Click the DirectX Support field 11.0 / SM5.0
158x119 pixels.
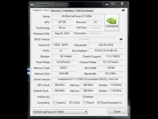(x=113, y=56)
